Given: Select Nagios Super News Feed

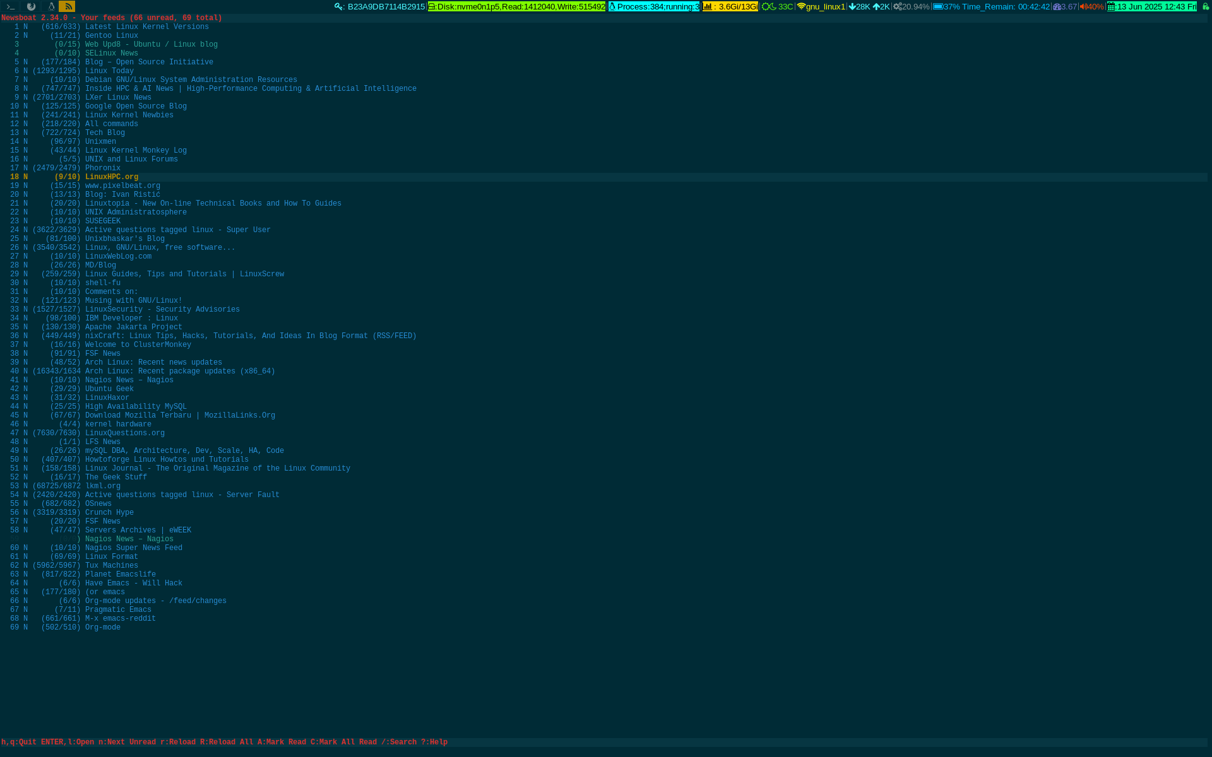Looking at the screenshot, I should [x=133, y=548].
